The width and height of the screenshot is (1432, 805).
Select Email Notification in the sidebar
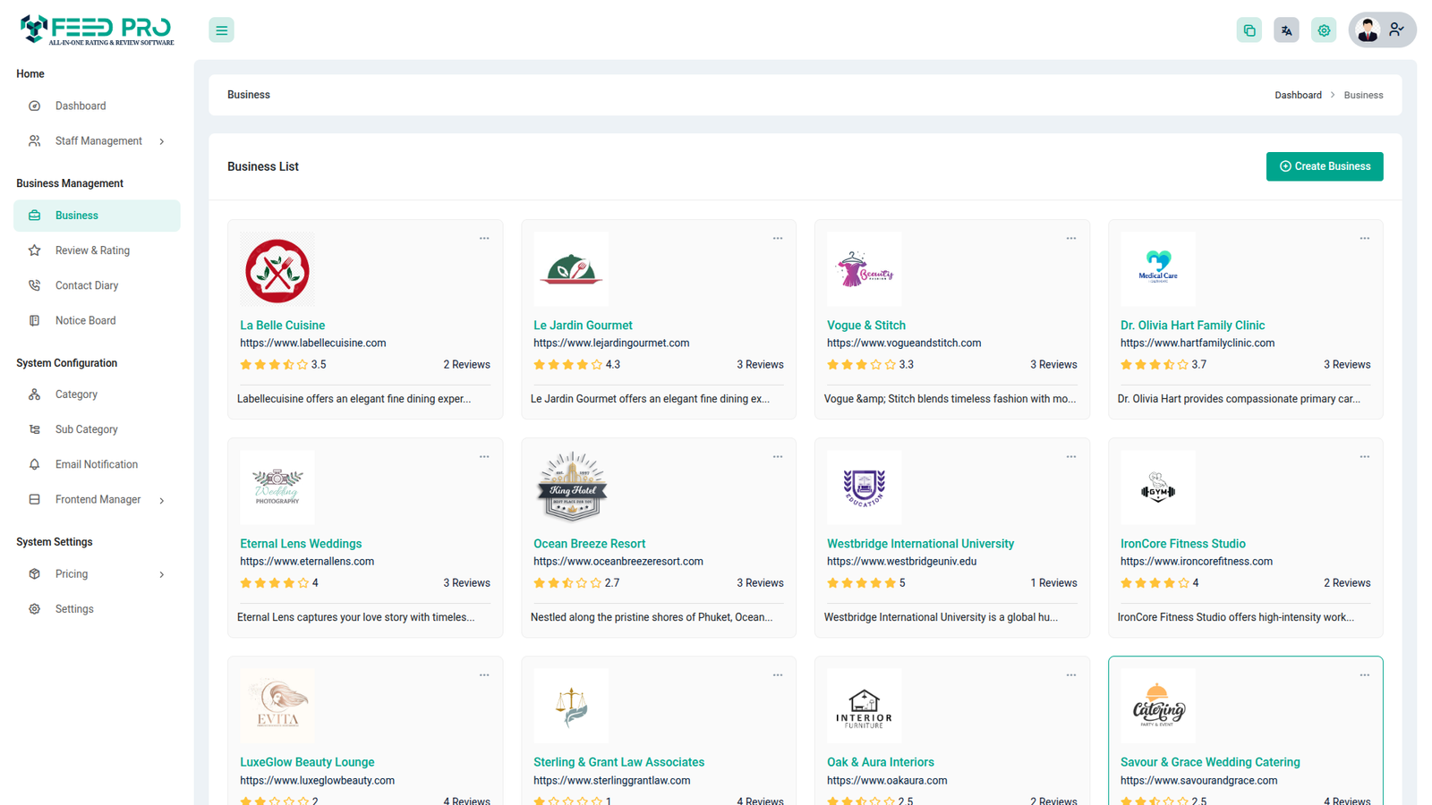click(x=97, y=464)
